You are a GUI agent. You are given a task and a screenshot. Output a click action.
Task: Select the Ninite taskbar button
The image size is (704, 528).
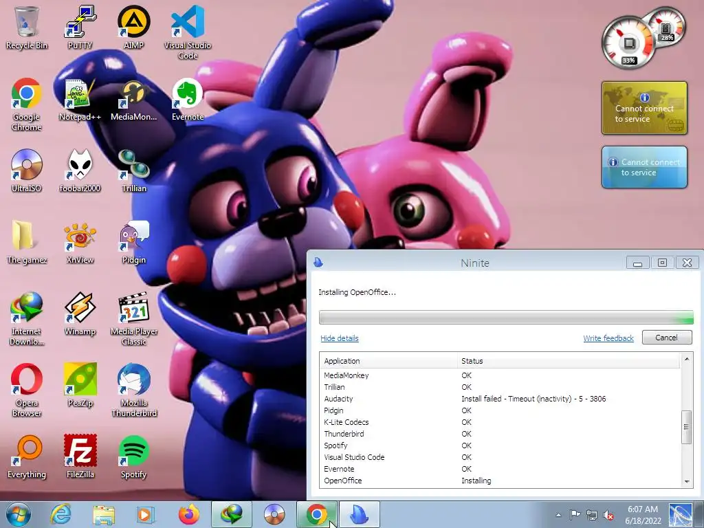[359, 514]
